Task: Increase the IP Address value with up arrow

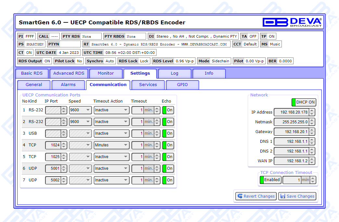Action: click(312, 111)
